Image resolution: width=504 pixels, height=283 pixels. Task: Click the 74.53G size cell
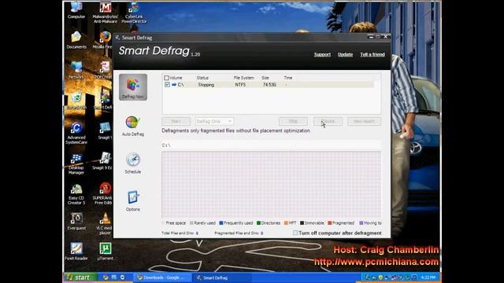pyautogui.click(x=269, y=85)
